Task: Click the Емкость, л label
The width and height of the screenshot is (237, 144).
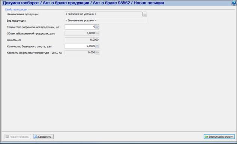Action: (x=14, y=40)
